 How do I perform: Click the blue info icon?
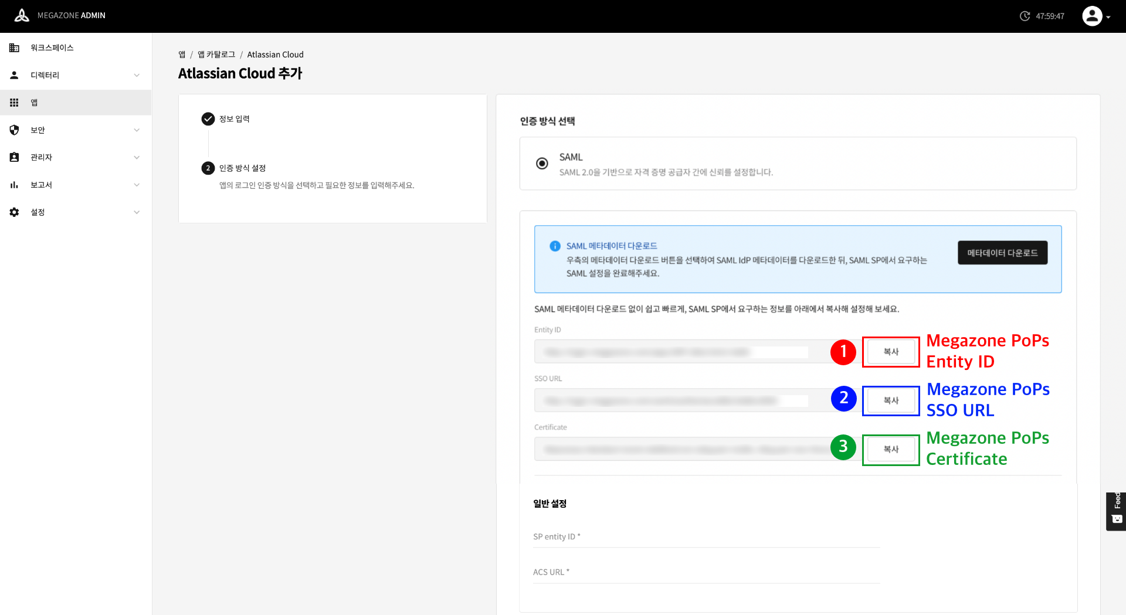tap(555, 246)
